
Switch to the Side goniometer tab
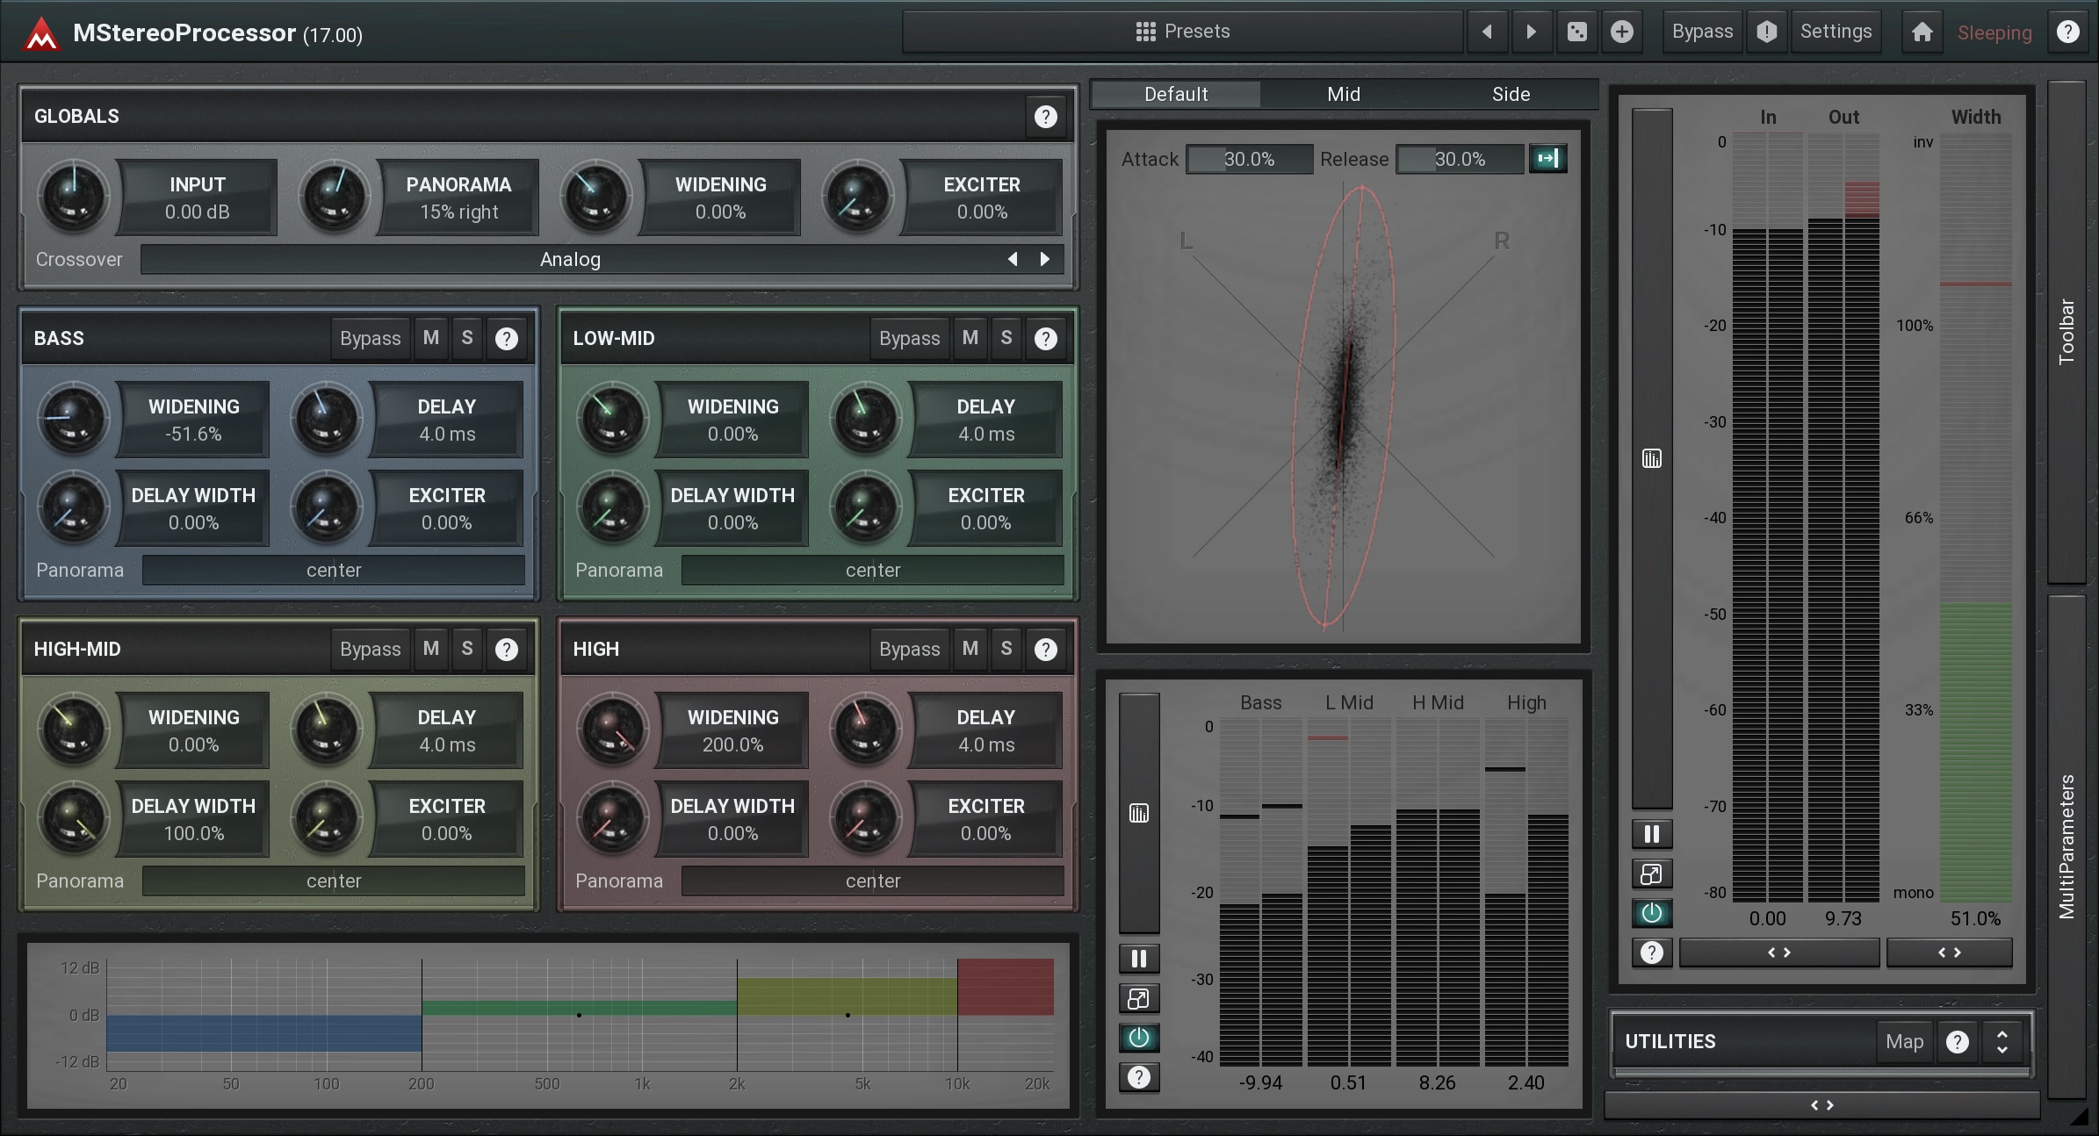(1511, 95)
